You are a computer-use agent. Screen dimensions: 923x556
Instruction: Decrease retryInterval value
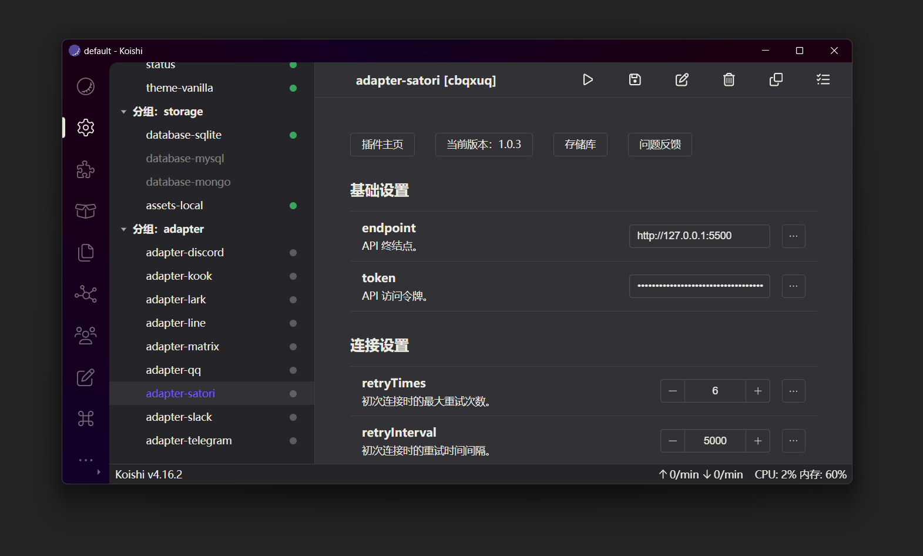pos(673,441)
